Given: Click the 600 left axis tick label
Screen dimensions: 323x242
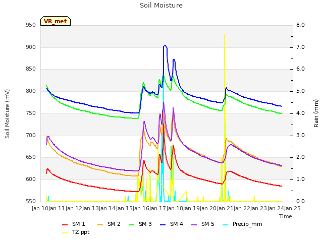Looking at the screenshot, I should click(31, 179).
